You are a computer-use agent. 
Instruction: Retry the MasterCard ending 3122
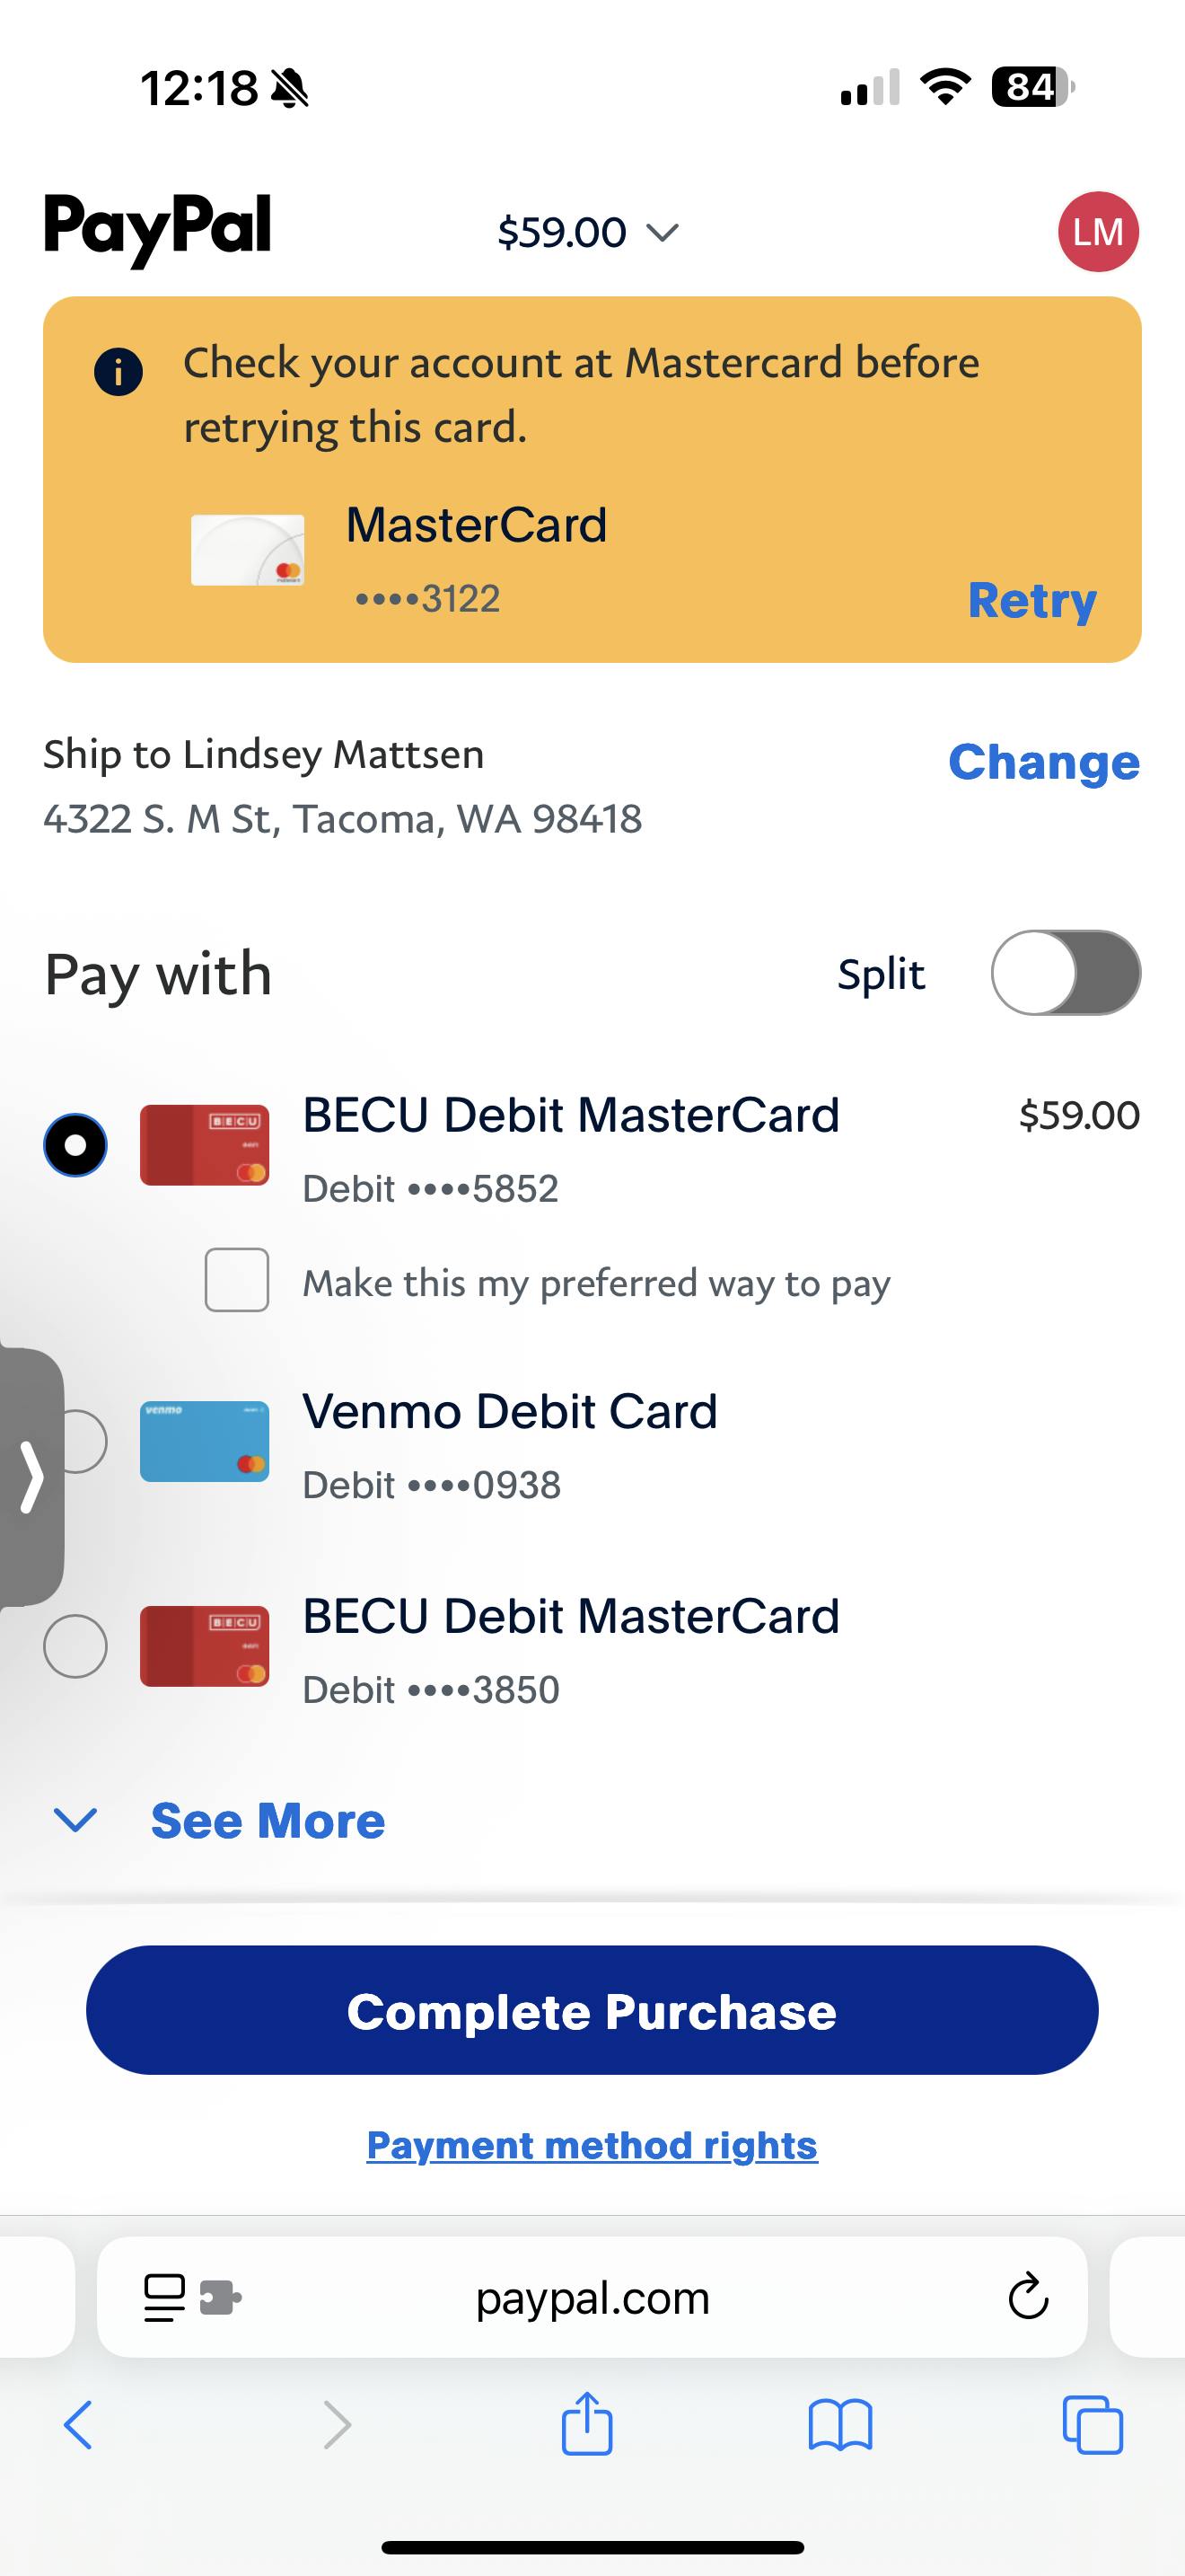(1031, 600)
